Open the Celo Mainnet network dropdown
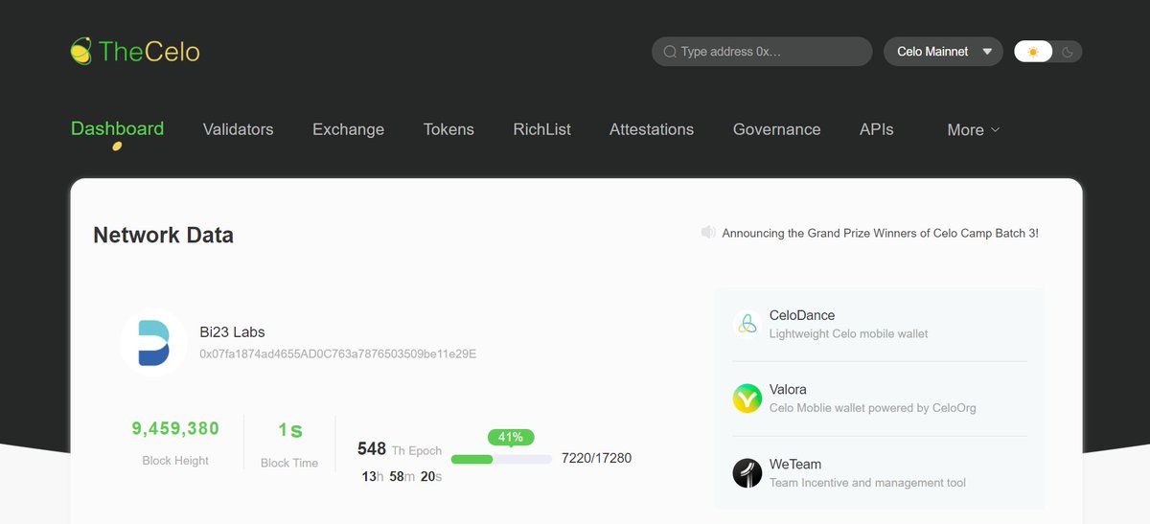 tap(943, 52)
